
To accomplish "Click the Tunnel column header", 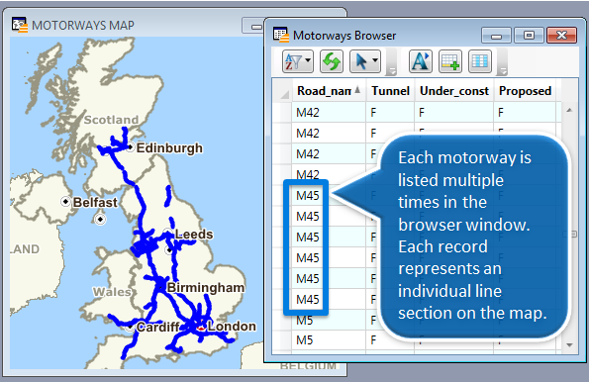I will 390,91.
